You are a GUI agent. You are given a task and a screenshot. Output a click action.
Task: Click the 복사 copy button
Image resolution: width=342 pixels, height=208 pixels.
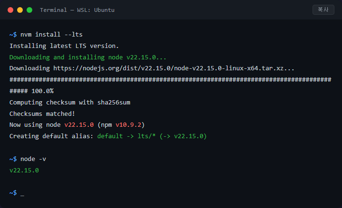(x=323, y=10)
